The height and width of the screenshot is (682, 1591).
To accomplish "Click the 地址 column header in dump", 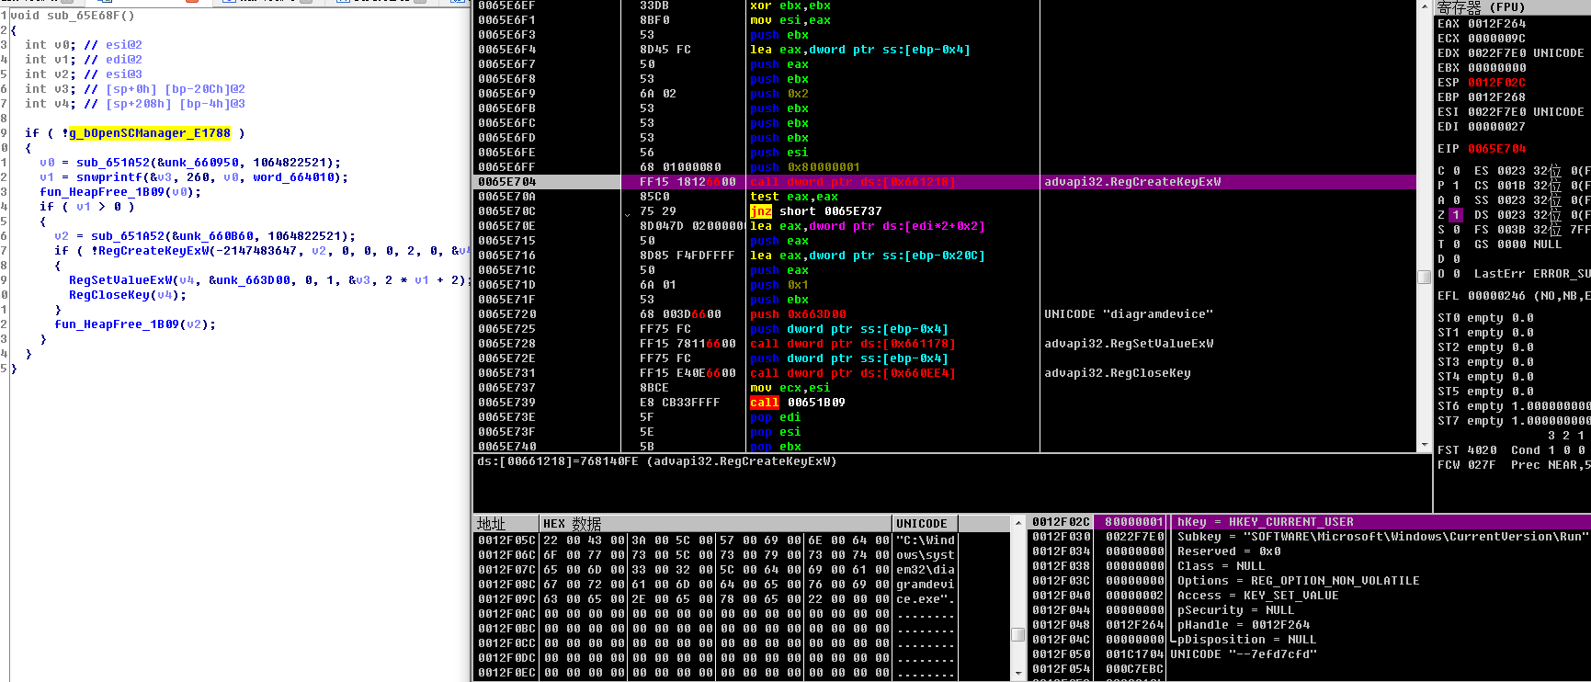I will pos(492,524).
